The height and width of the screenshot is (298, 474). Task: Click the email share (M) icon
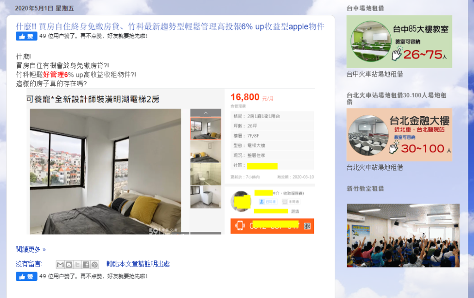point(60,265)
